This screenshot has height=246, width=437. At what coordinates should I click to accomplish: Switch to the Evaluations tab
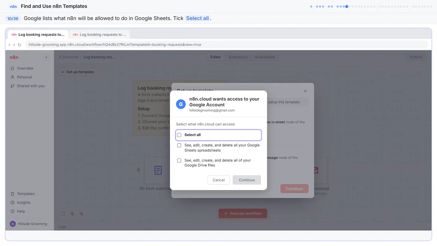(x=265, y=57)
